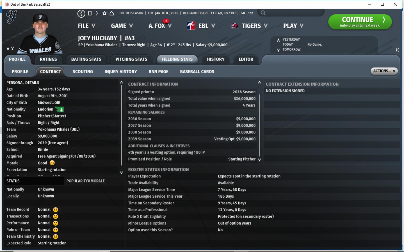Click the Tigers team logo icon
404x252 pixels.
pyautogui.click(x=234, y=26)
